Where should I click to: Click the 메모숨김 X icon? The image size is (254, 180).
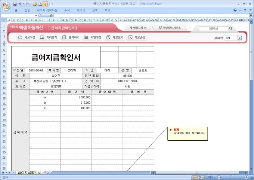(130, 37)
